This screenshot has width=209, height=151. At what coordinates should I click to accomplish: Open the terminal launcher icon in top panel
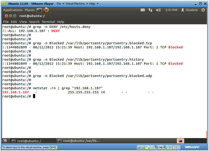(x=39, y=10)
